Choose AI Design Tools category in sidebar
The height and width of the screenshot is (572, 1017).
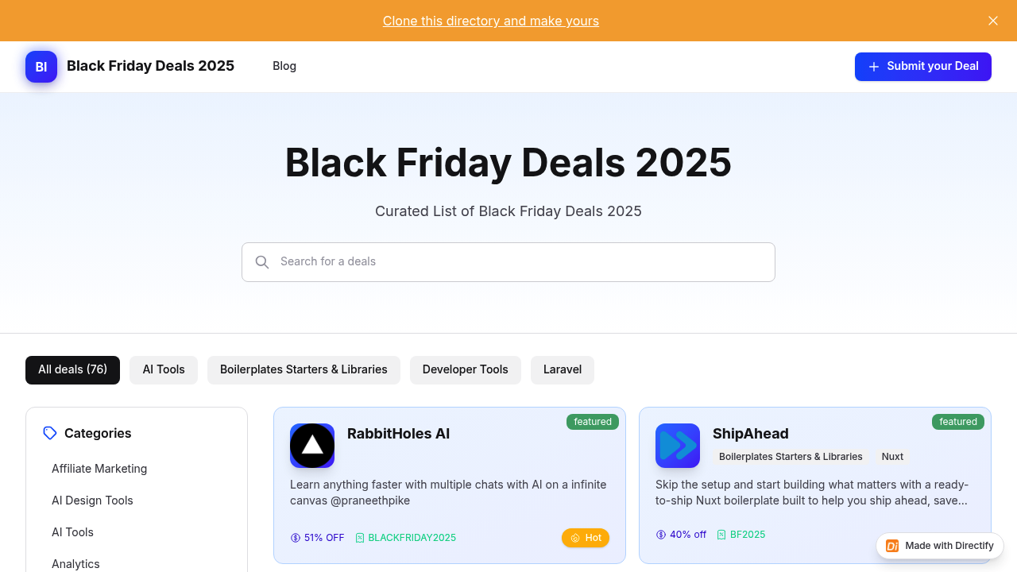point(92,500)
